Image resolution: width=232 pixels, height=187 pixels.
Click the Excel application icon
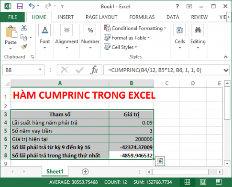[x=8, y=6]
